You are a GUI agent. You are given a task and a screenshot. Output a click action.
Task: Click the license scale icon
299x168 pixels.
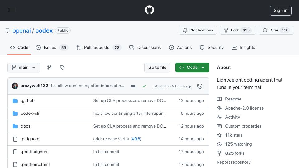pos(219,108)
